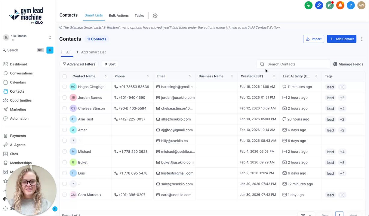Open the blue help question mark icon
Viewport: 369px width, 216px height.
tap(351, 5)
